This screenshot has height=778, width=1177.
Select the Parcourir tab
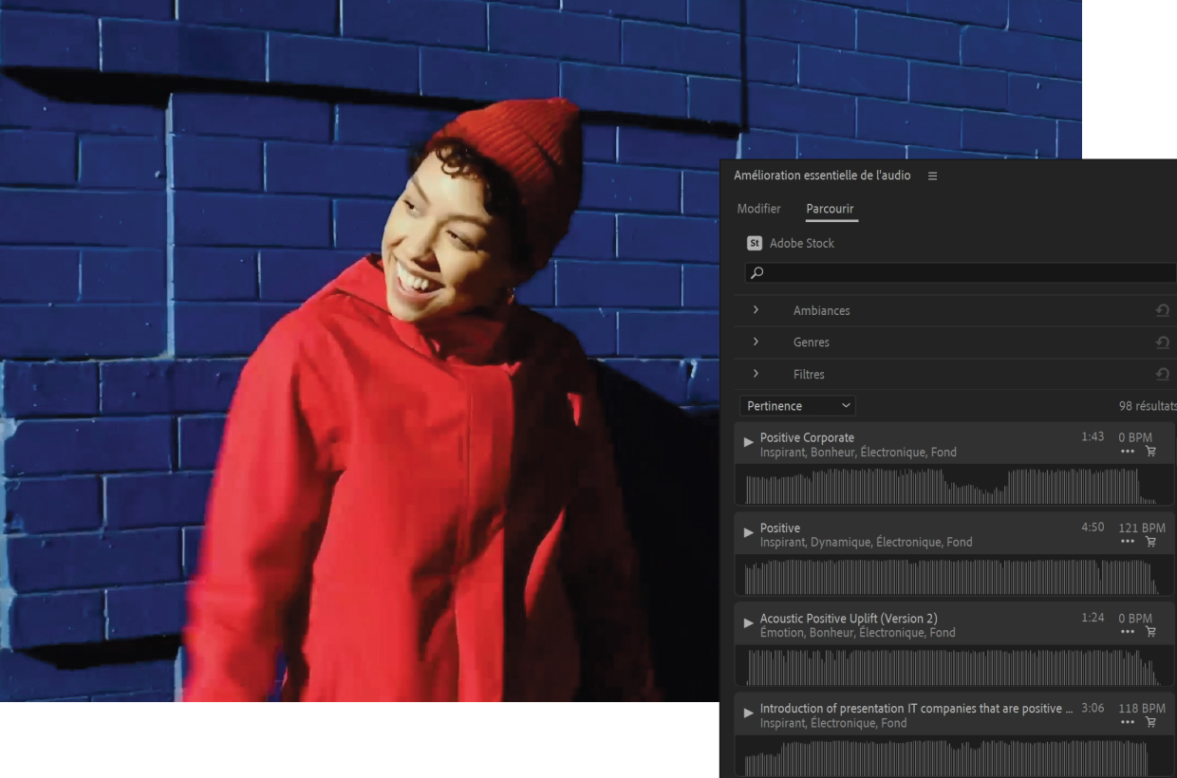pyautogui.click(x=830, y=209)
